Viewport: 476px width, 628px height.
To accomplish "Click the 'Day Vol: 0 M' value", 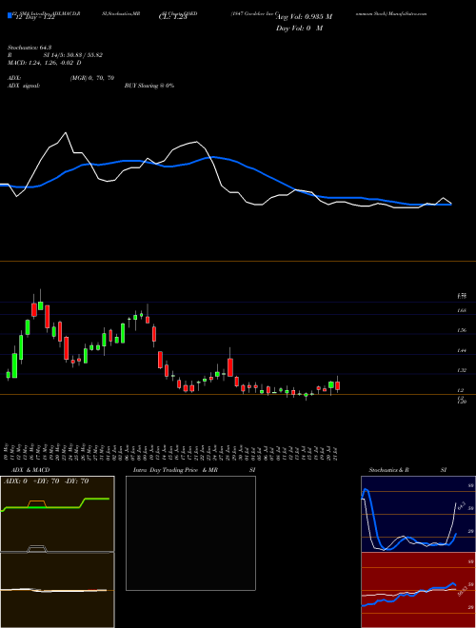I will [300, 29].
